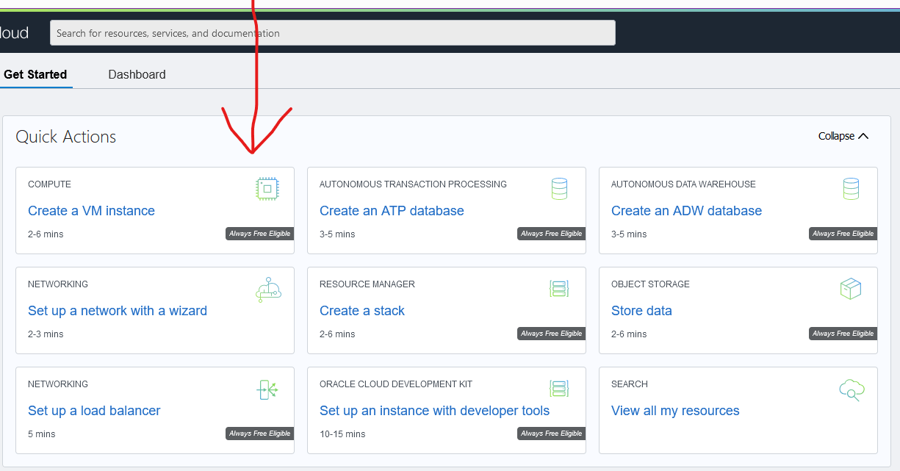Click Always Free Eligible badge on Create a stack card

(551, 334)
